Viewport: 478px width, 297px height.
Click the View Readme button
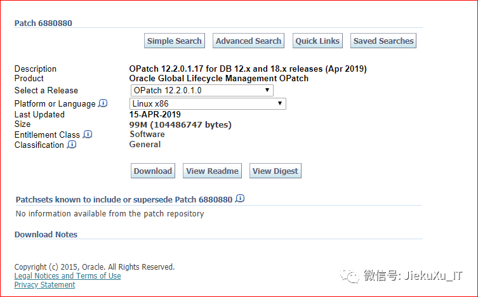click(212, 171)
